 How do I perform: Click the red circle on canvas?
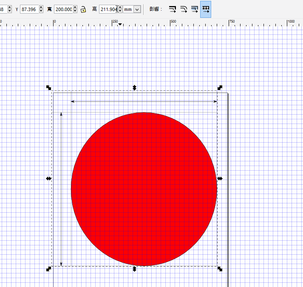click(x=144, y=189)
